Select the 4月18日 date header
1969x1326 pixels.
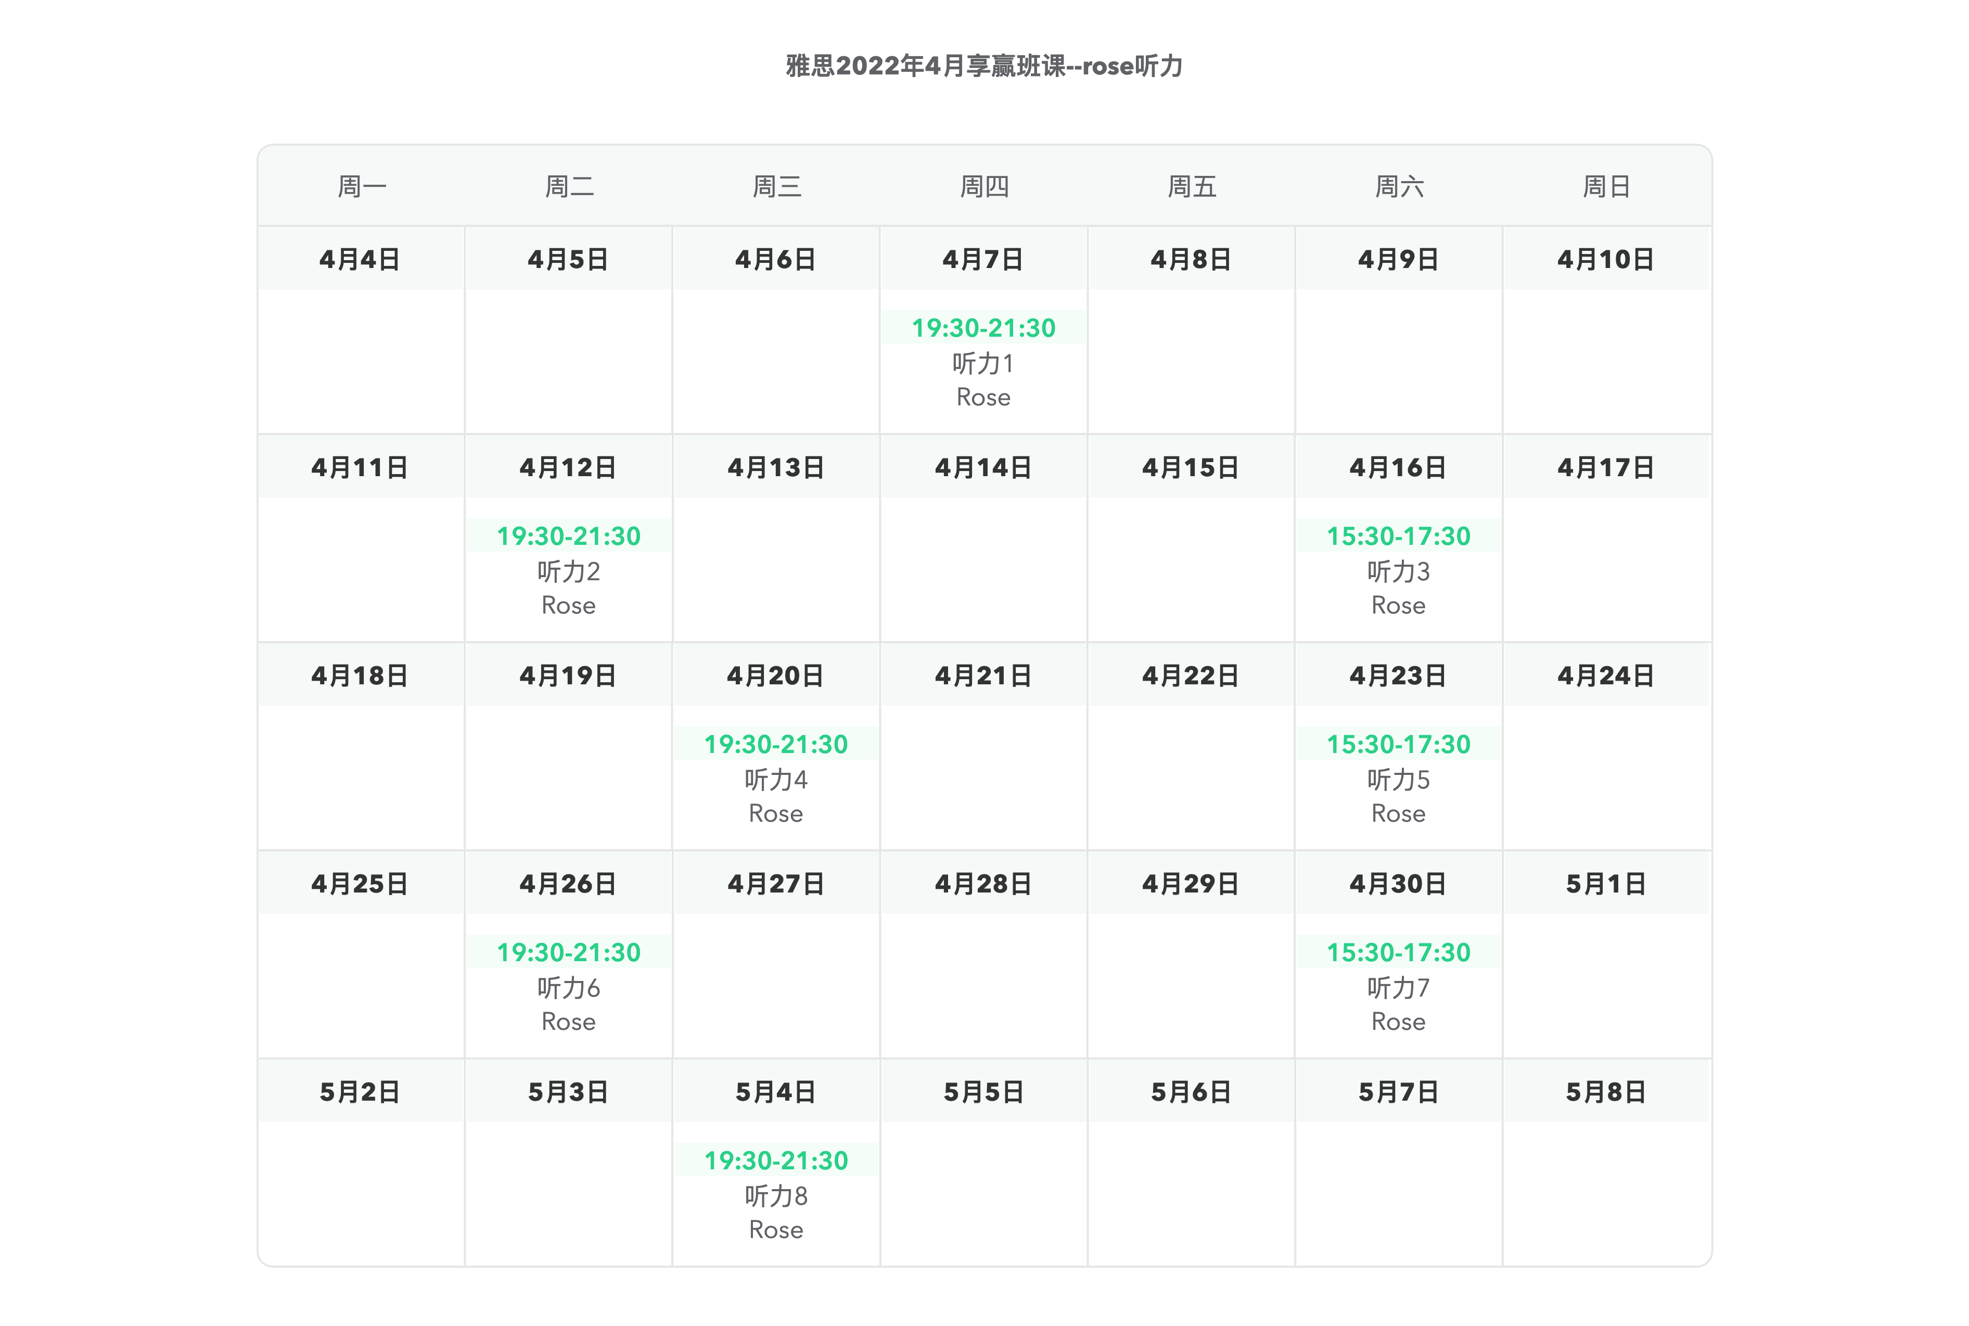(360, 675)
